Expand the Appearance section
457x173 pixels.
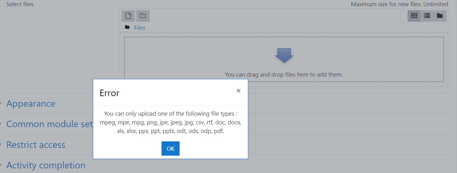[31, 104]
